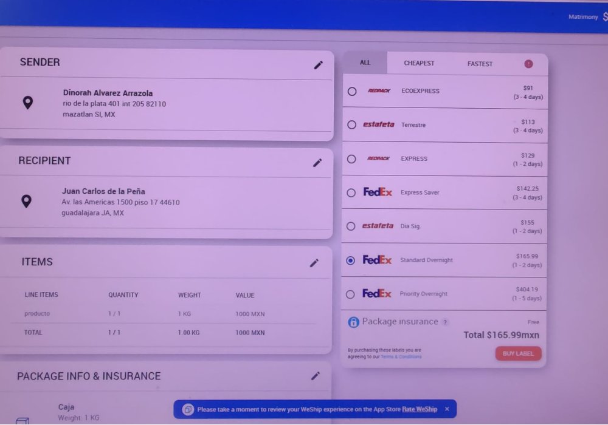Switch to the ALL rates tab
The image size is (608, 425).
click(x=365, y=63)
